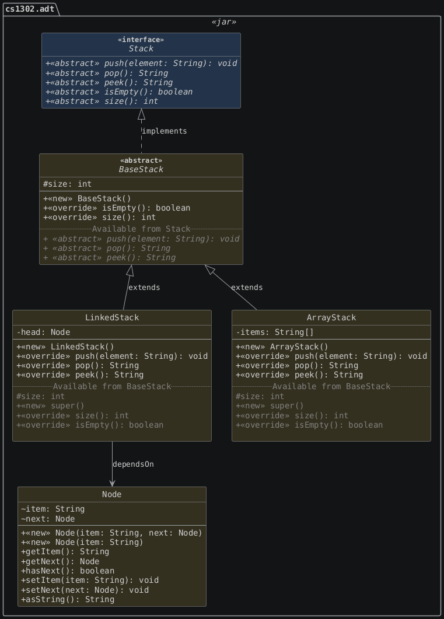Screen dimensions: 444x619
Task: Click LinkedStack's inherited size(): int
Action: click(x=72, y=415)
